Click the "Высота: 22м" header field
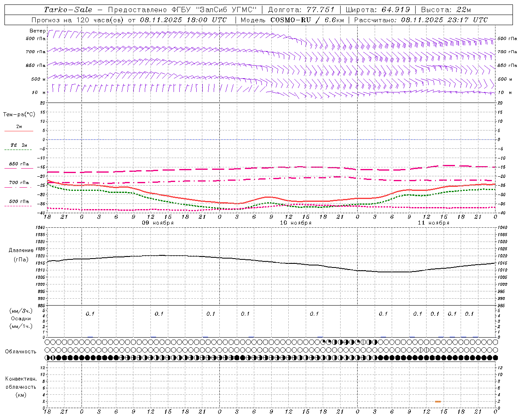Viewport: 519px width, 415px height. pyautogui.click(x=446, y=10)
